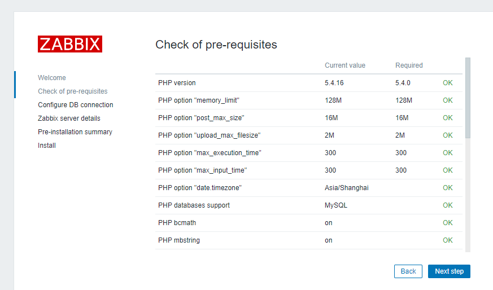The height and width of the screenshot is (290, 493).
Task: Click the MySQL database support value
Action: [336, 205]
